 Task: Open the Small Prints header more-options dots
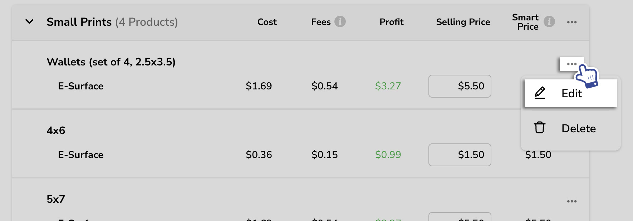571,22
